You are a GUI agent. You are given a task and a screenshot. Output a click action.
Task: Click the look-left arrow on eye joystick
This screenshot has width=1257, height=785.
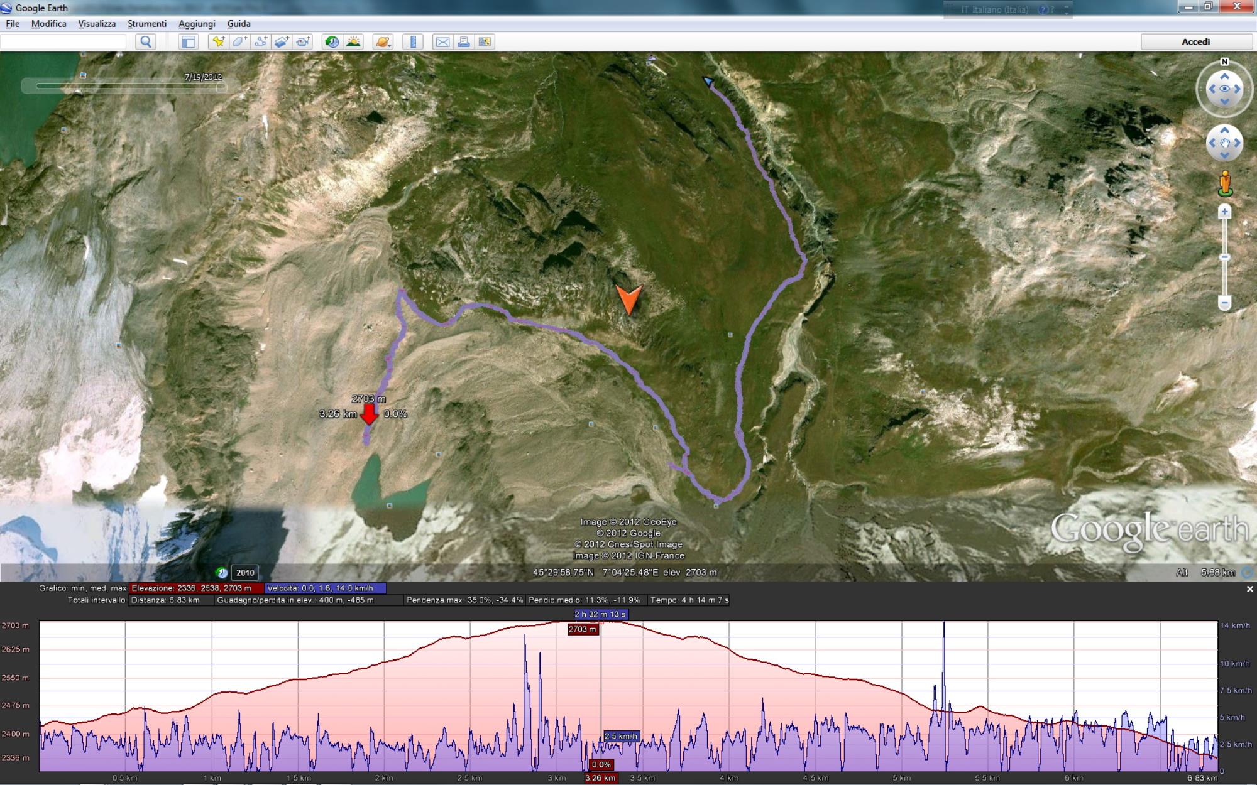[x=1211, y=89]
